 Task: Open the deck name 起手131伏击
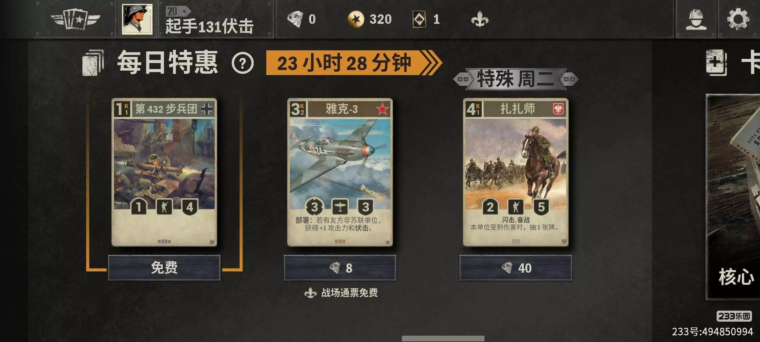click(x=209, y=26)
